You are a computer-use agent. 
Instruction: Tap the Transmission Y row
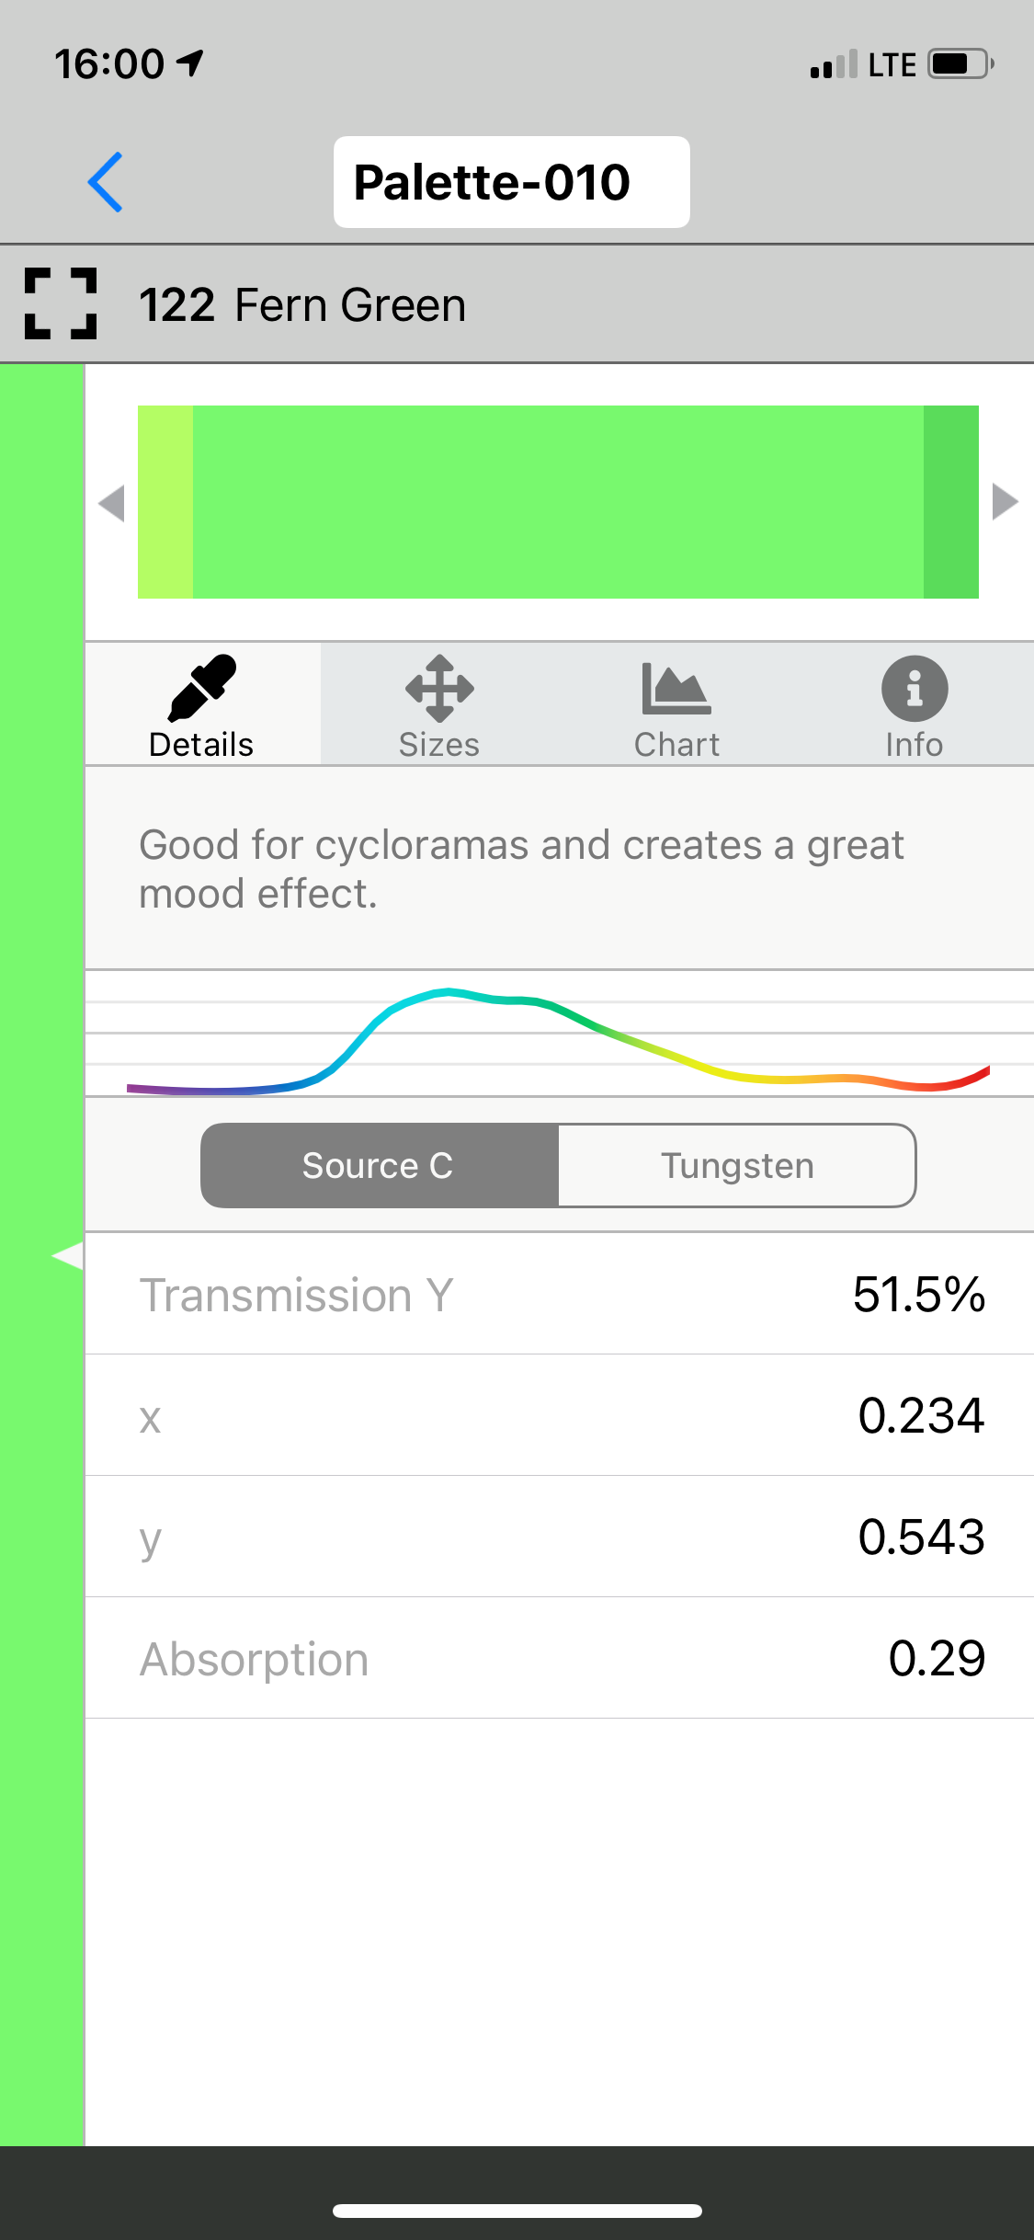click(x=559, y=1295)
